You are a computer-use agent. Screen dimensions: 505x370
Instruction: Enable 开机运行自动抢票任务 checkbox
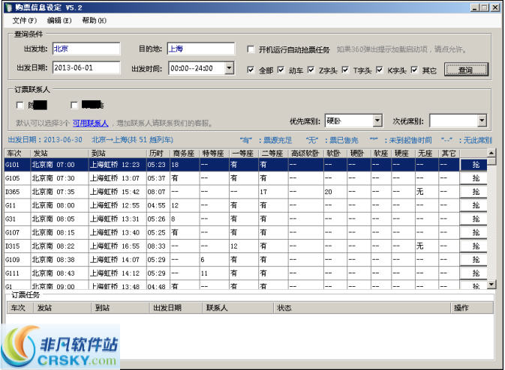tap(251, 49)
